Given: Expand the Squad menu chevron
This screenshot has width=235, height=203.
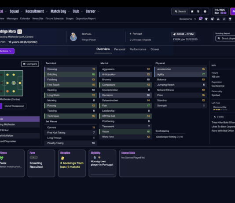Looking at the screenshot, I should 22,11.
